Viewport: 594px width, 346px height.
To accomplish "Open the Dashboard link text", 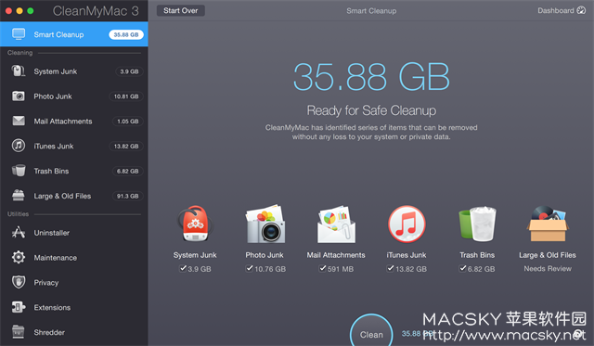I will coord(556,10).
